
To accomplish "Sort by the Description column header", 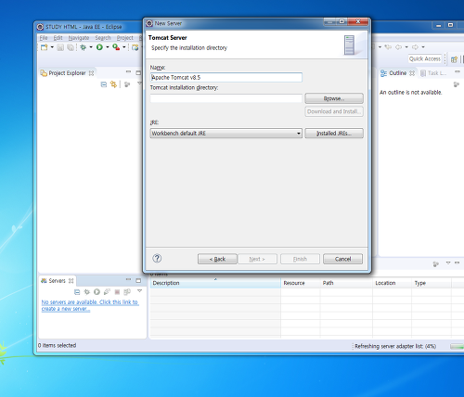I will 215,283.
